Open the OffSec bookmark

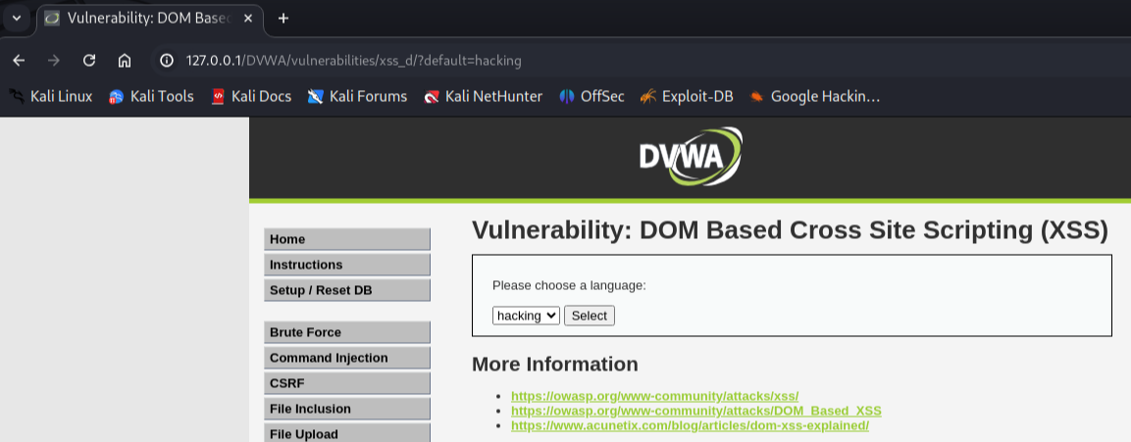pyautogui.click(x=591, y=96)
